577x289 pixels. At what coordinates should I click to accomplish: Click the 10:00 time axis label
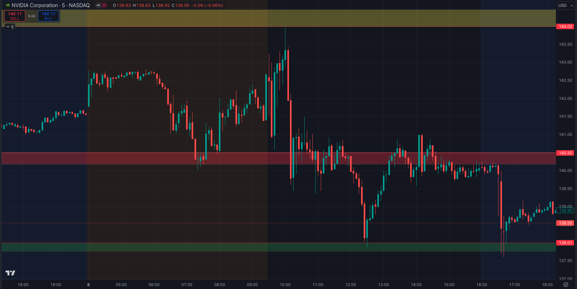pos(286,284)
